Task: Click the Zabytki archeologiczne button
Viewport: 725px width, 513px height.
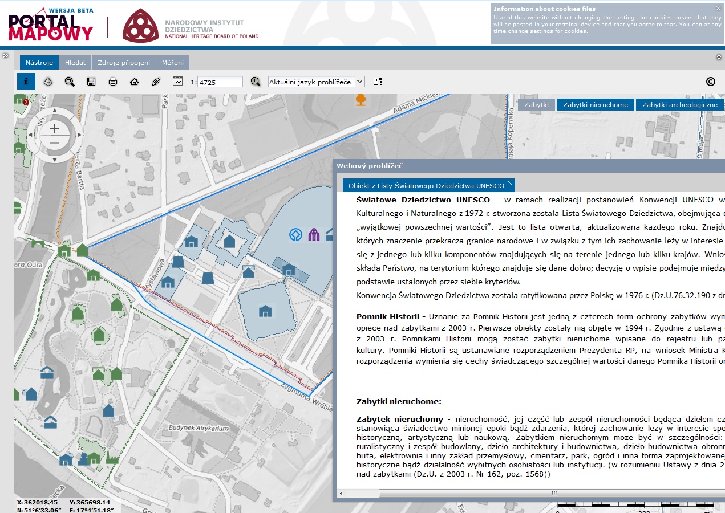Action: point(680,105)
